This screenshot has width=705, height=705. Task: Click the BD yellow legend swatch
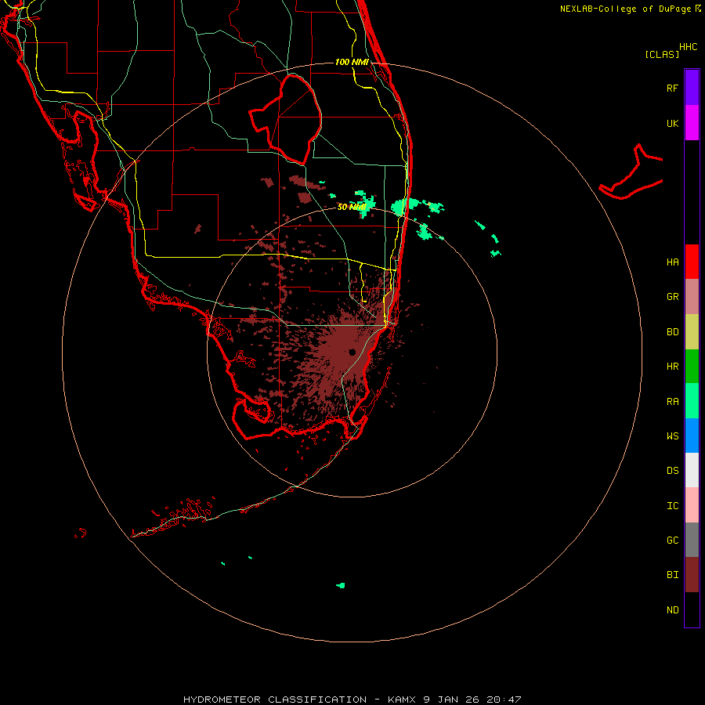point(692,332)
